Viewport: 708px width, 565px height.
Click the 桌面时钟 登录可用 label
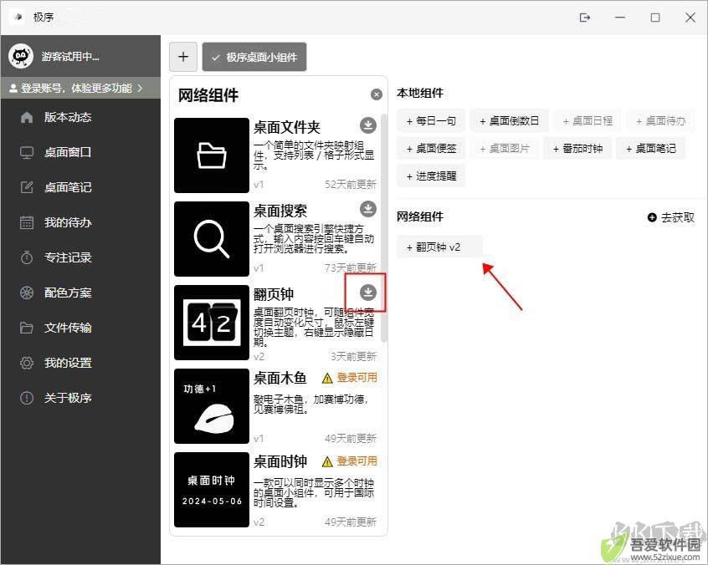[x=357, y=461]
